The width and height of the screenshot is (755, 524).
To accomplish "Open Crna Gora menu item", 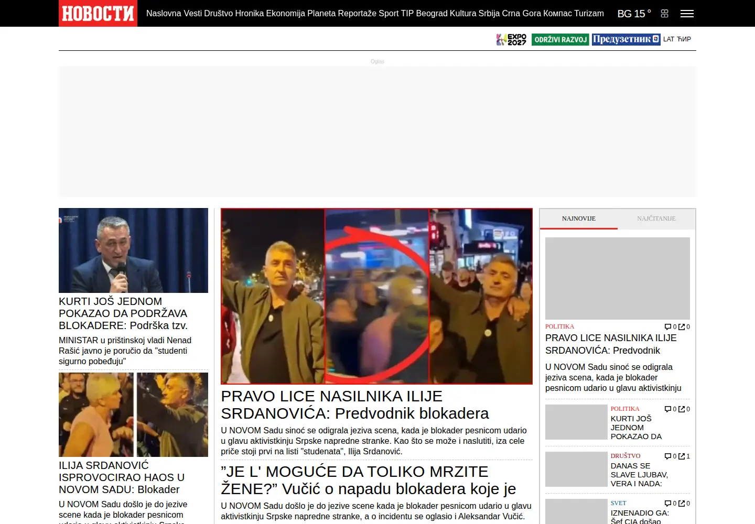I will point(522,14).
